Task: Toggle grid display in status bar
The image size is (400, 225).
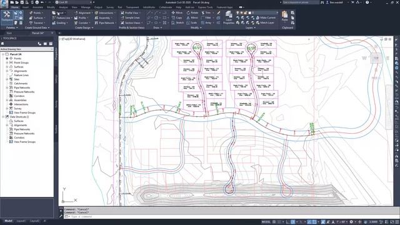Action: point(274,222)
